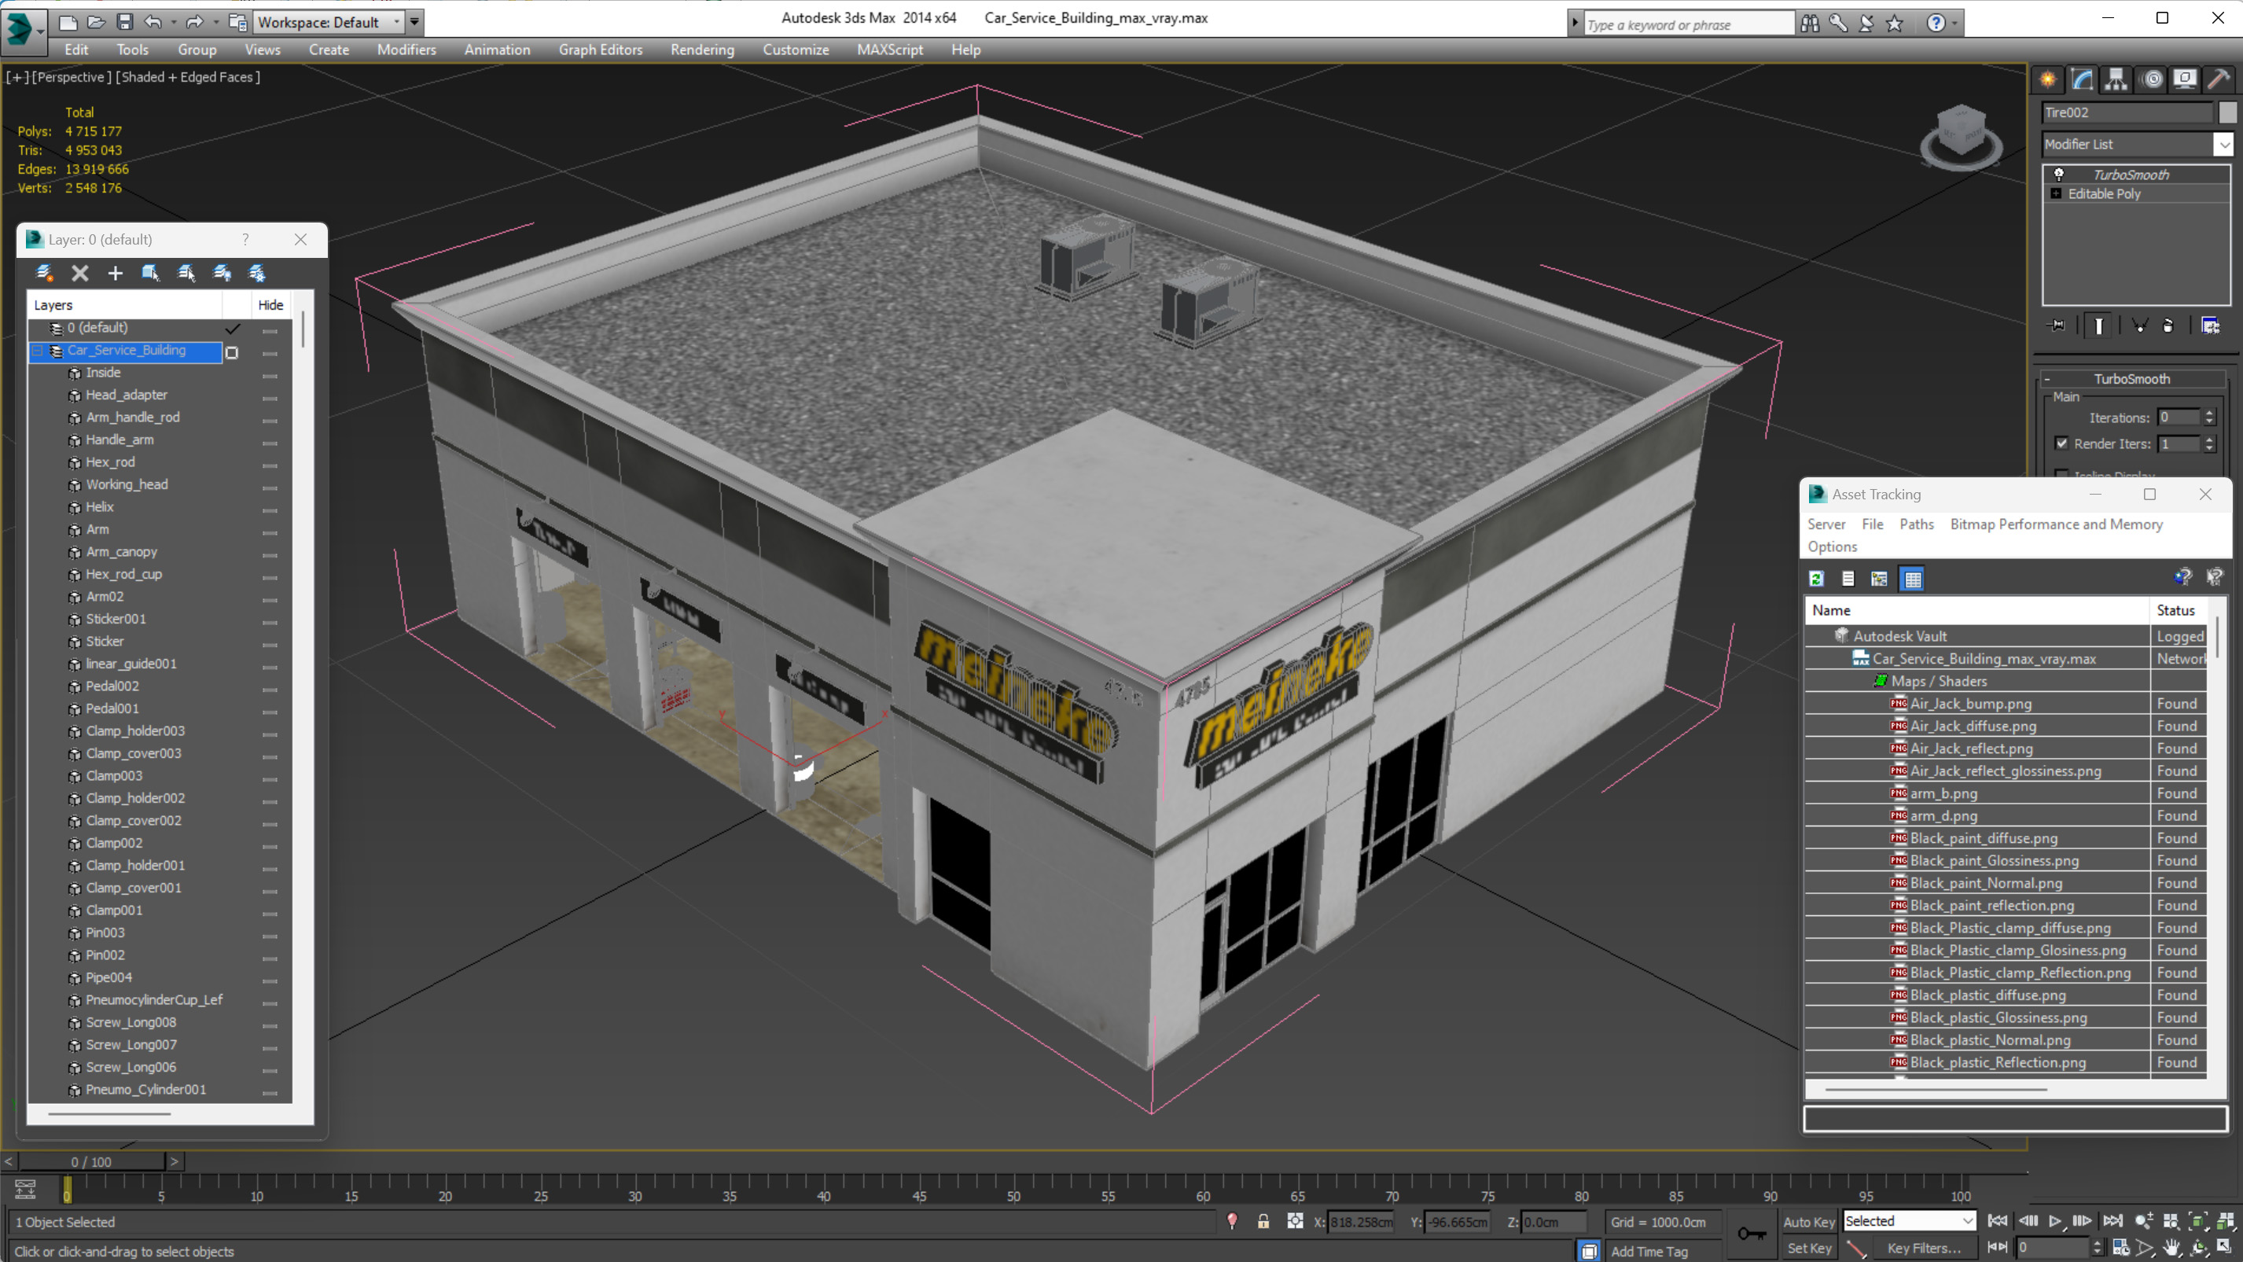The height and width of the screenshot is (1262, 2243).
Task: Click the Help question mark icon in title bar
Action: click(x=1935, y=24)
